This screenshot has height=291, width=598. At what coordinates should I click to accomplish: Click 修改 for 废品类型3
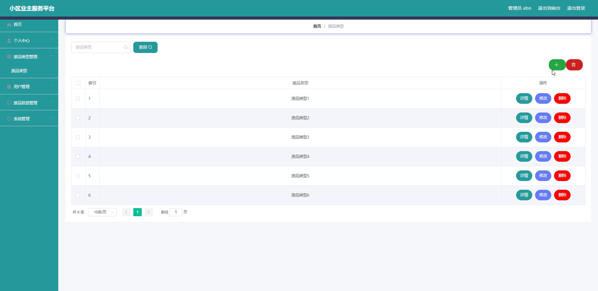pos(543,137)
